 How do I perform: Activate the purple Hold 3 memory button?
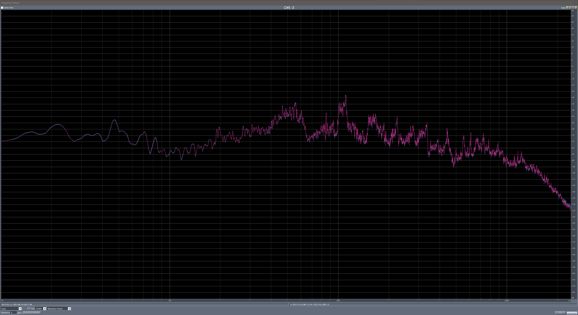[x=573, y=8]
